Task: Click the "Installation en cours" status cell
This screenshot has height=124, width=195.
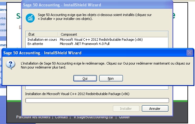Action: tap(42, 40)
